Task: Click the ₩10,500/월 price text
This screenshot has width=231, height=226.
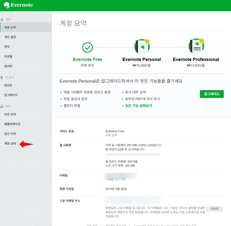Action: 141,65
